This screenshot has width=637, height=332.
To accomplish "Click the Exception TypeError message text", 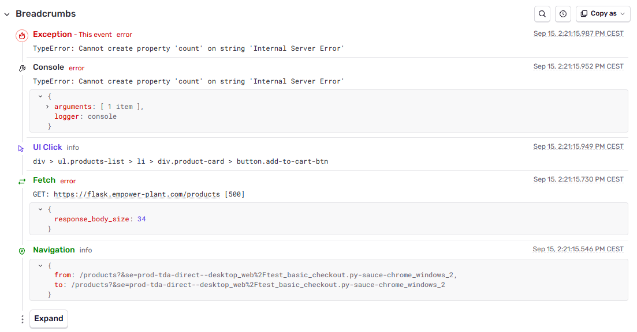I will (188, 48).
